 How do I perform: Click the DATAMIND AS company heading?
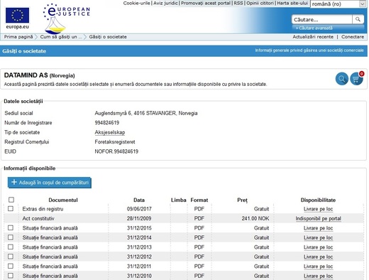[26, 75]
